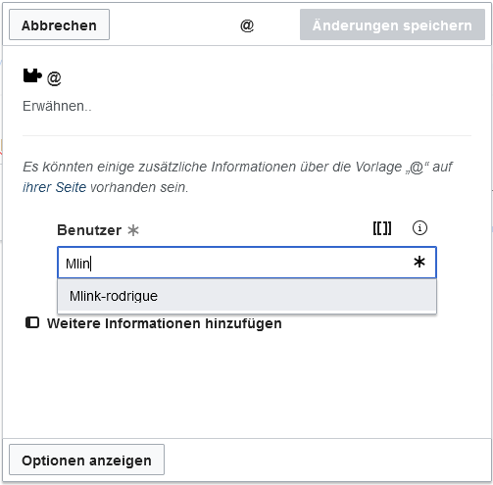Click the Erwähnen.. template description
This screenshot has width=493, height=485.
57,106
